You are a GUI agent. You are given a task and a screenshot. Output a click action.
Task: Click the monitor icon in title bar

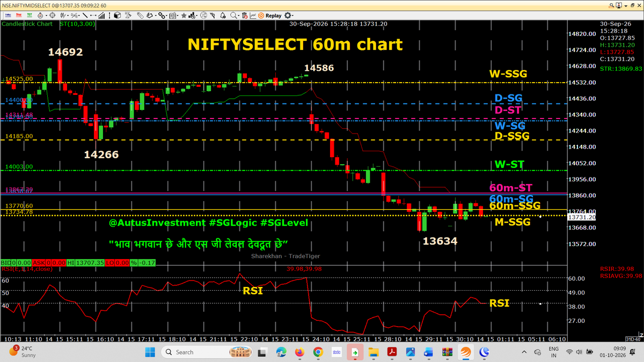[619, 5]
